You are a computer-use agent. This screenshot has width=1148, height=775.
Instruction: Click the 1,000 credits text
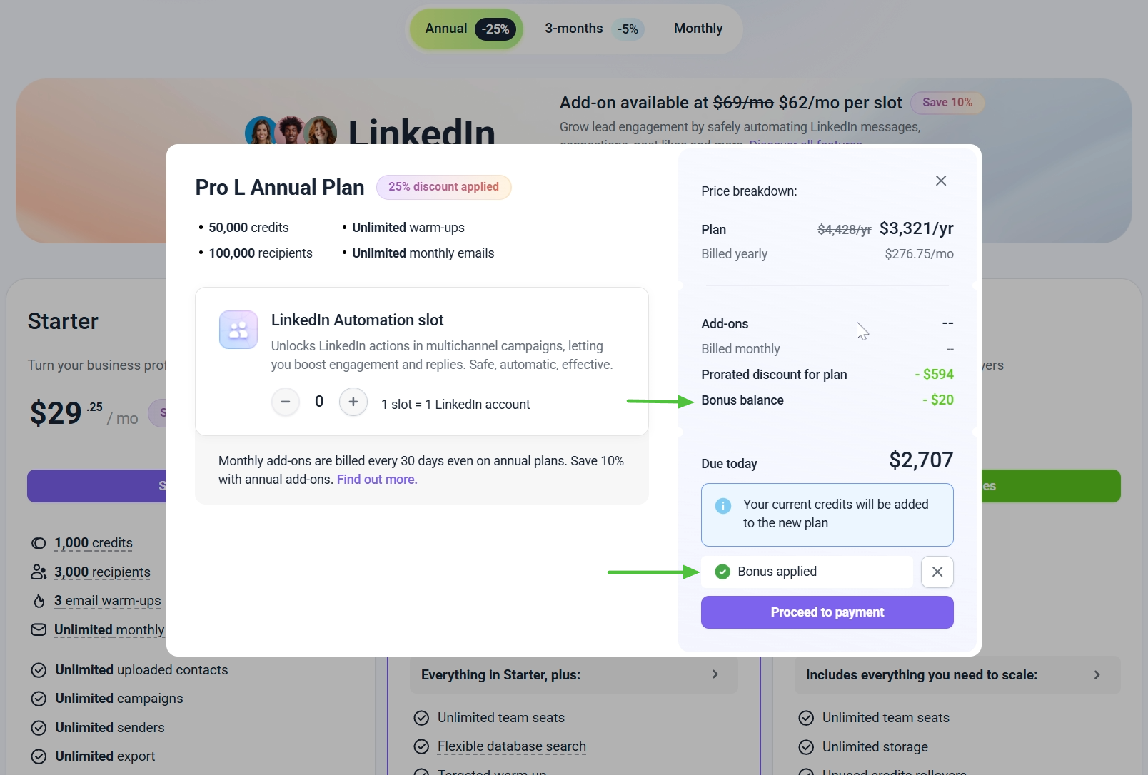(x=94, y=543)
